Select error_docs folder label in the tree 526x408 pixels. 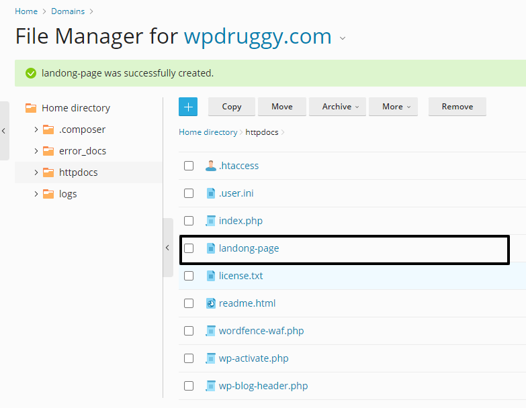[x=83, y=151]
